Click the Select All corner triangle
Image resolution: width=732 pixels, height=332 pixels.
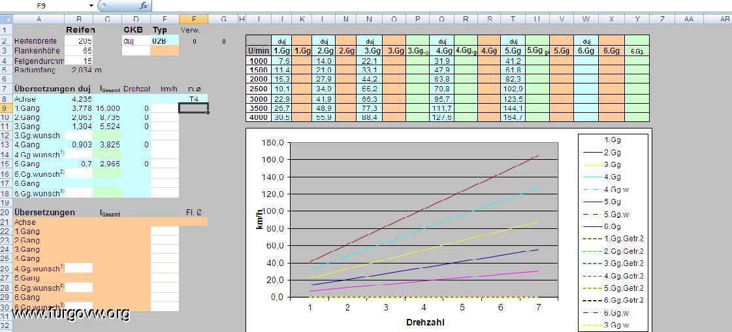(6, 20)
